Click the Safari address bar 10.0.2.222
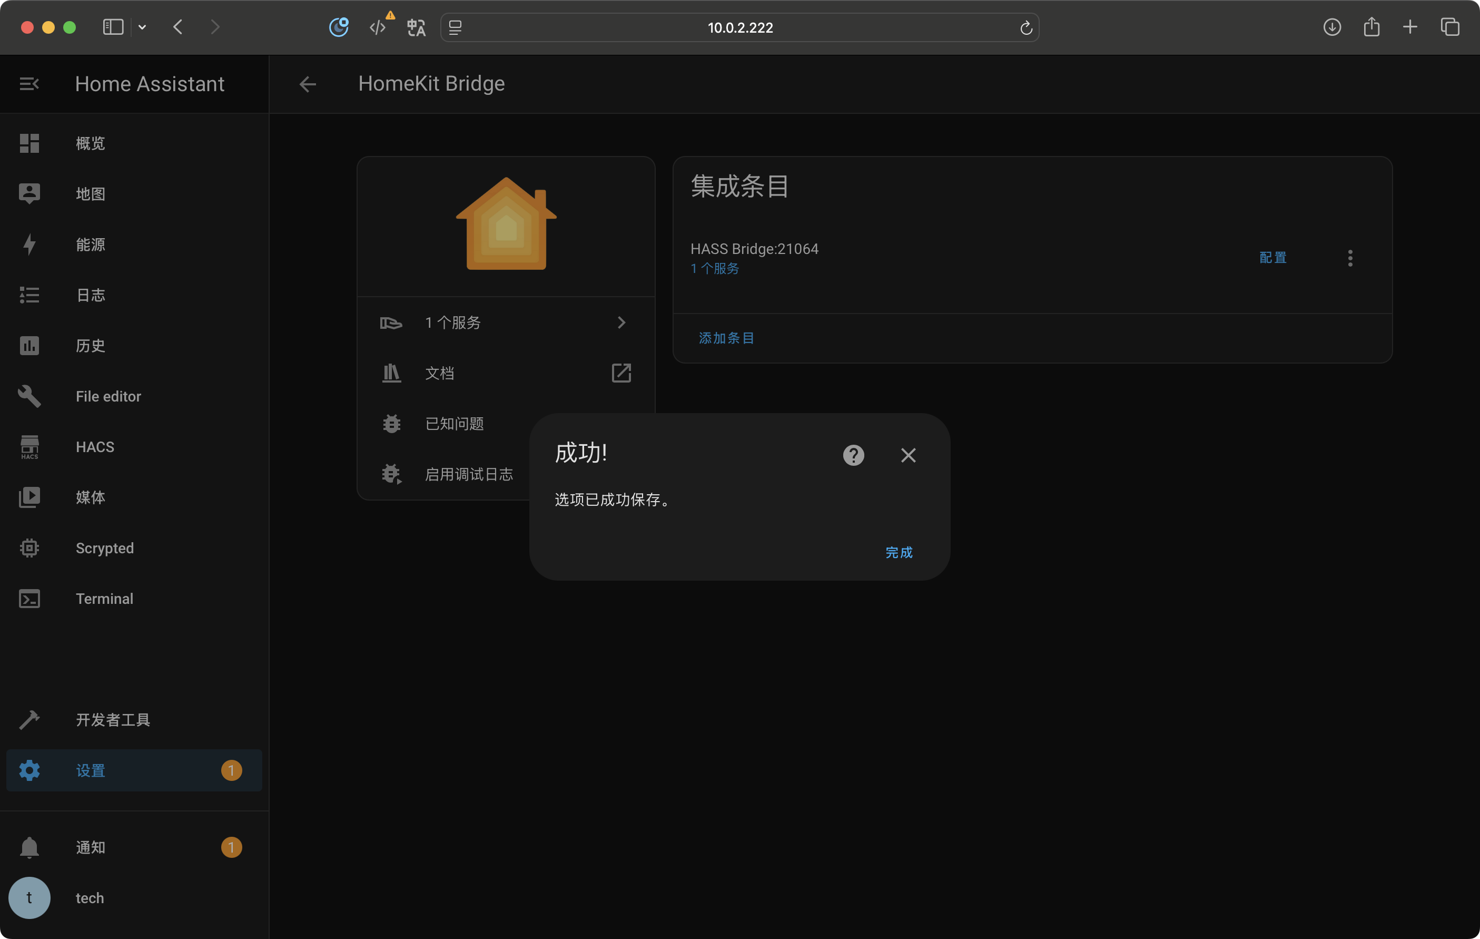Image resolution: width=1480 pixels, height=939 pixels. point(740,28)
